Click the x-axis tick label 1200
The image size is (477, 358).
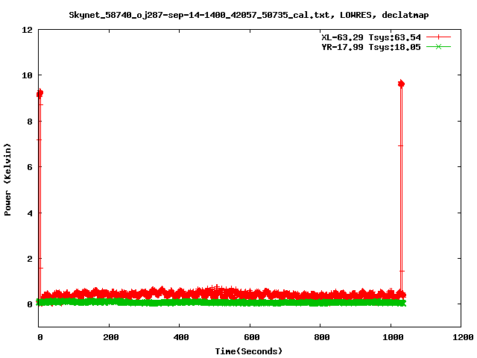[463, 337]
